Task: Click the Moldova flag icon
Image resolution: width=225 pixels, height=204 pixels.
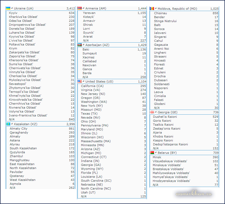Action: point(152,9)
